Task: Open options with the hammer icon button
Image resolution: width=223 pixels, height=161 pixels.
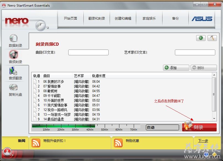Action: click(x=212, y=38)
